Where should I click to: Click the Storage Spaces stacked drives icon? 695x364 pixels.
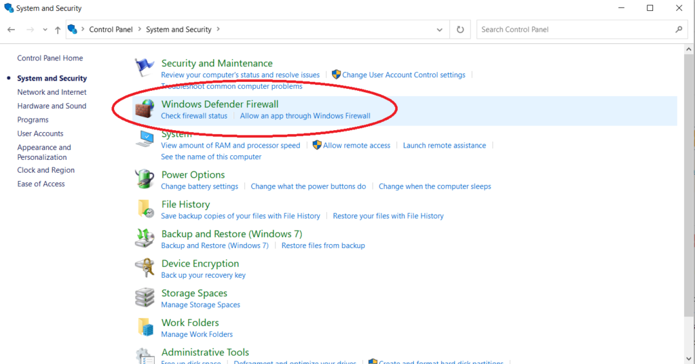pyautogui.click(x=145, y=298)
